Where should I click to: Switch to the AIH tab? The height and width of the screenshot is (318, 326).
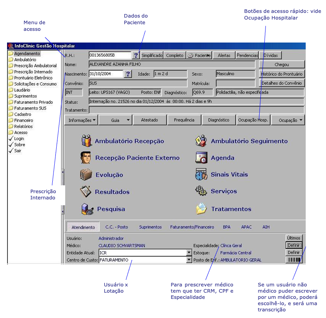pyautogui.click(x=266, y=227)
